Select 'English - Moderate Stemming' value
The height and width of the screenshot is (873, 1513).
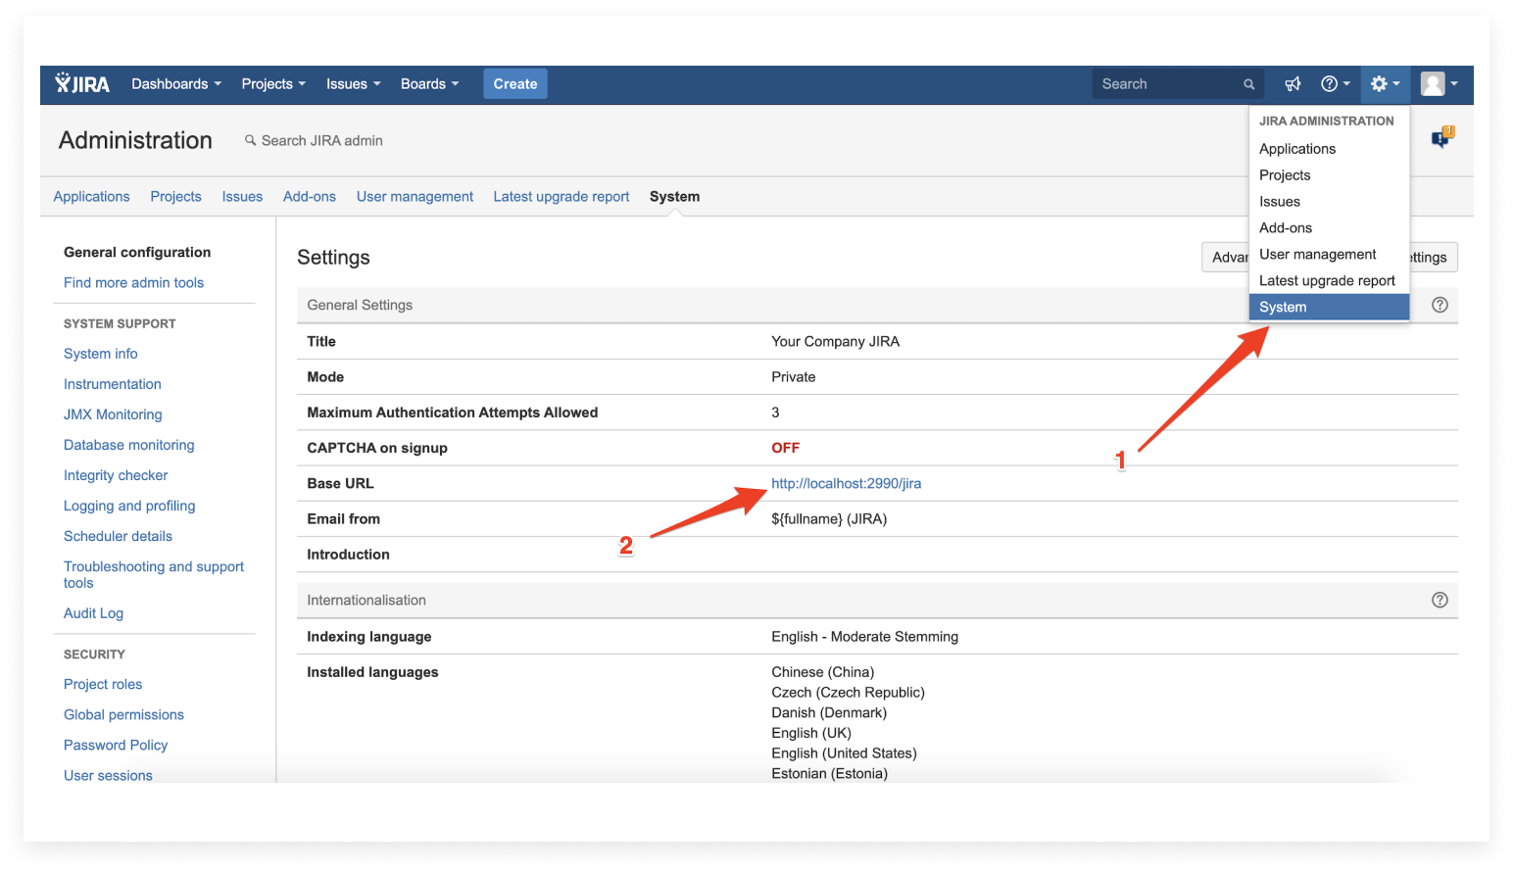864,637
